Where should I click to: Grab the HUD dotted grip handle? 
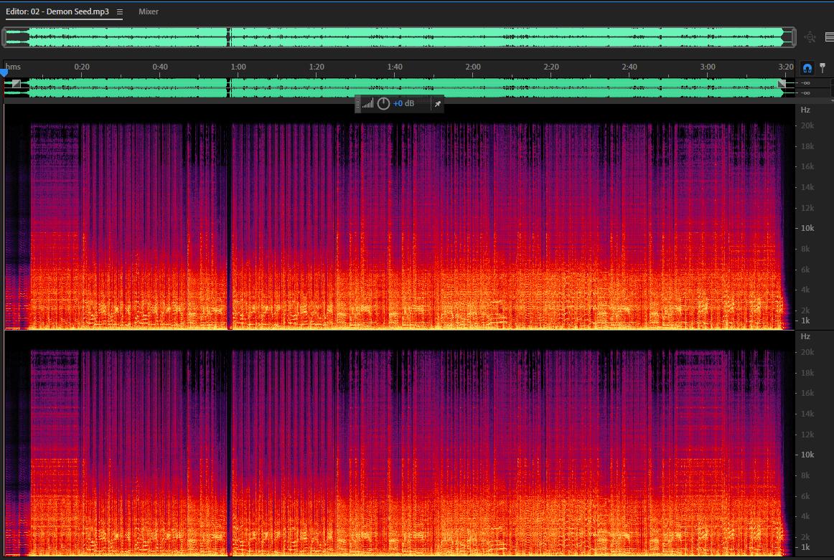357,103
